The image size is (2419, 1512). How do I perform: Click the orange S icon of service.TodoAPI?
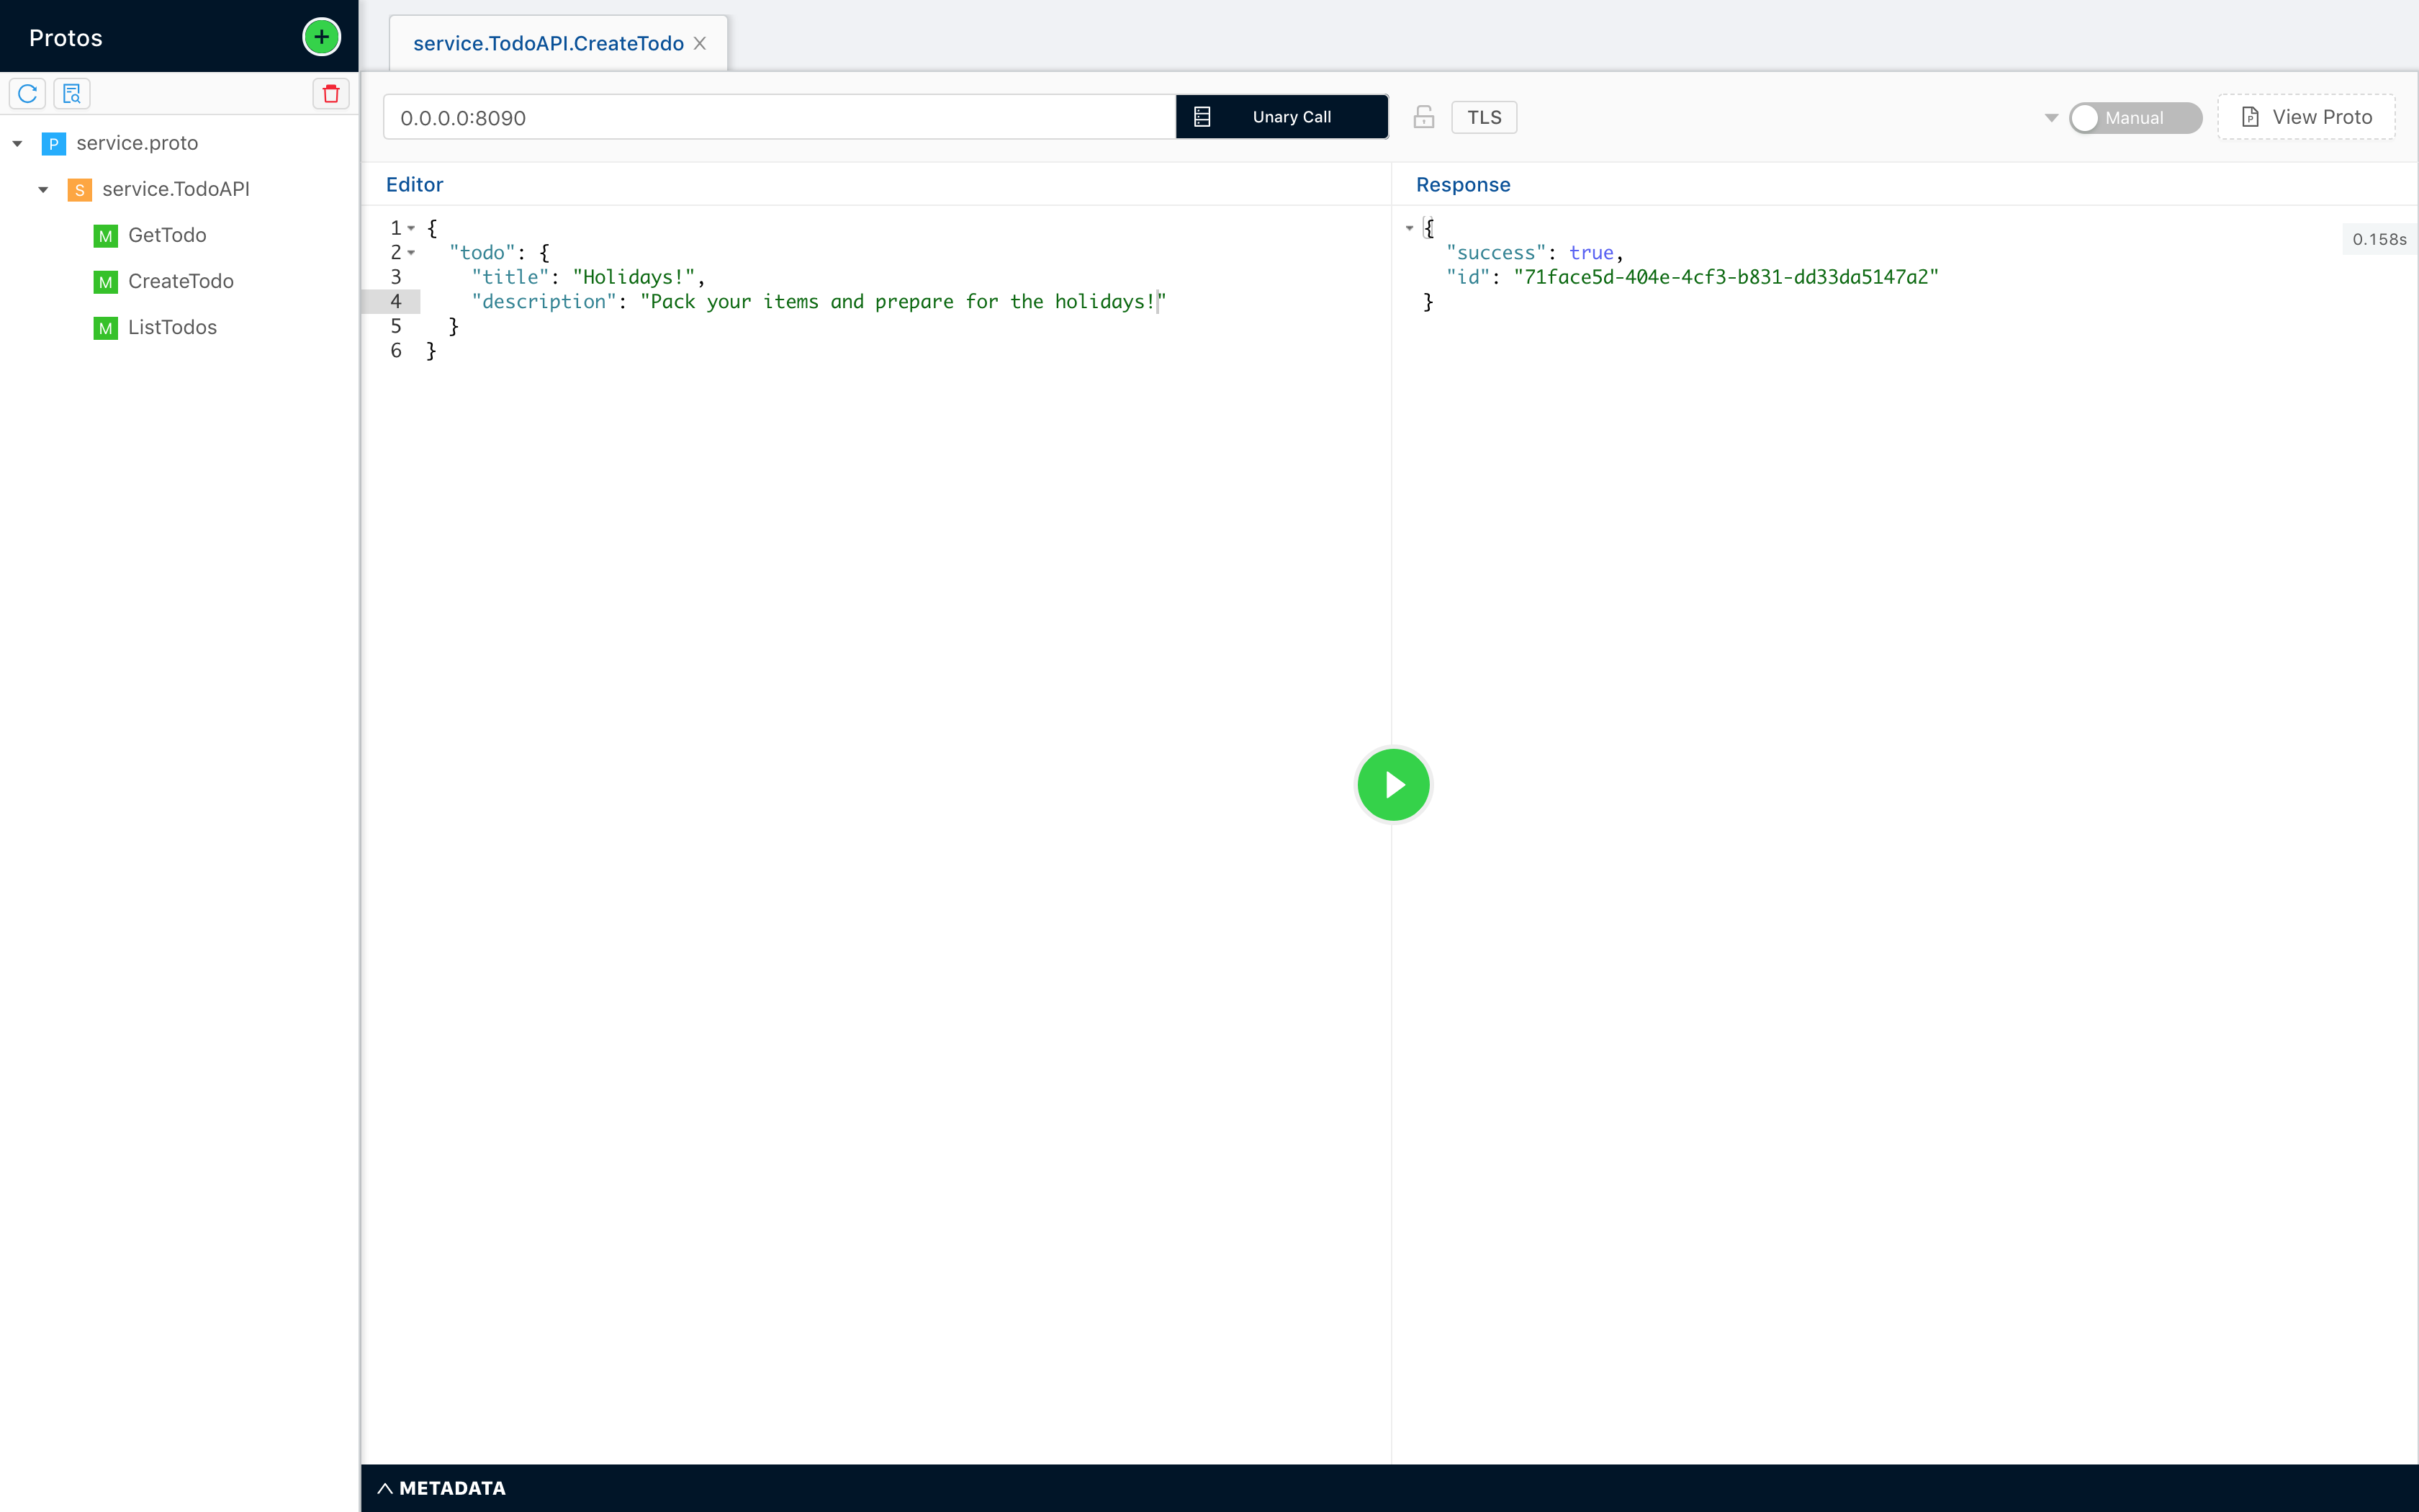point(80,189)
